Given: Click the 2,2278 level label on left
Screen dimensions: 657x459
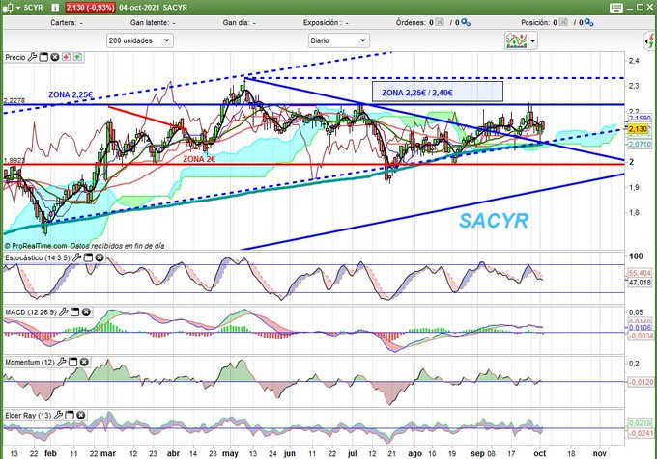Looking at the screenshot, I should point(14,100).
